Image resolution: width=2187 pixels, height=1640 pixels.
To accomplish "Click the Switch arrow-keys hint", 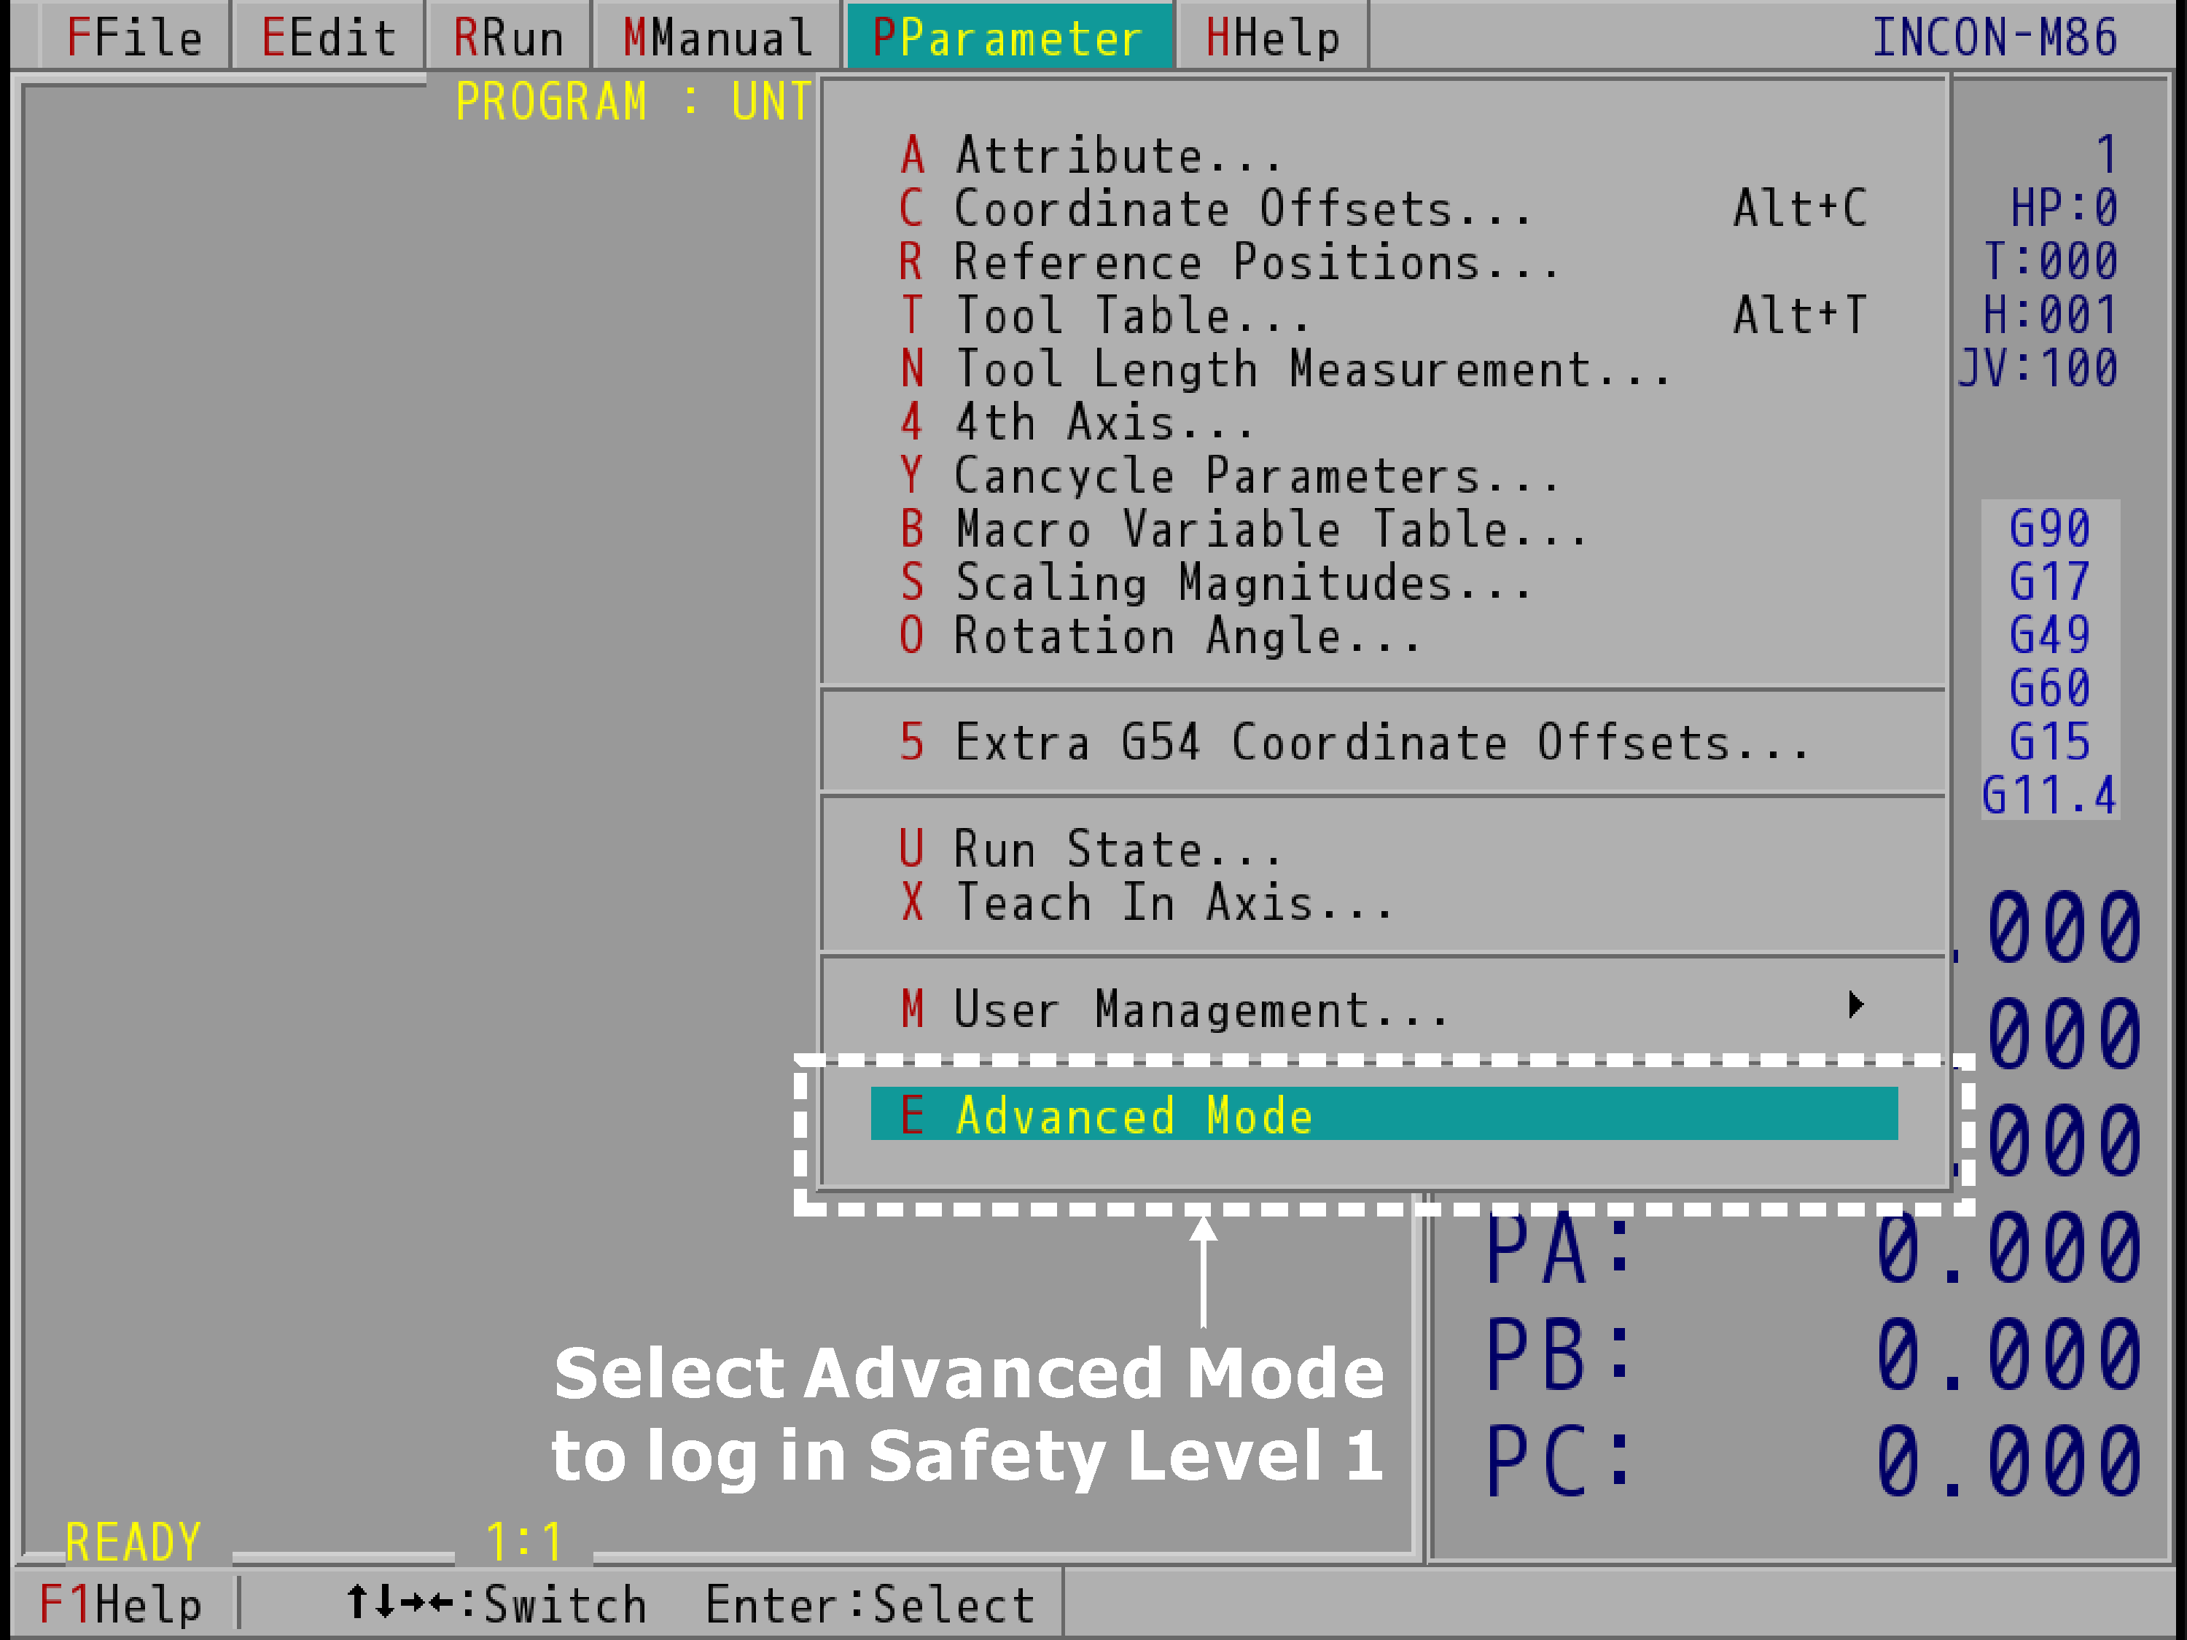I will click(x=496, y=1604).
